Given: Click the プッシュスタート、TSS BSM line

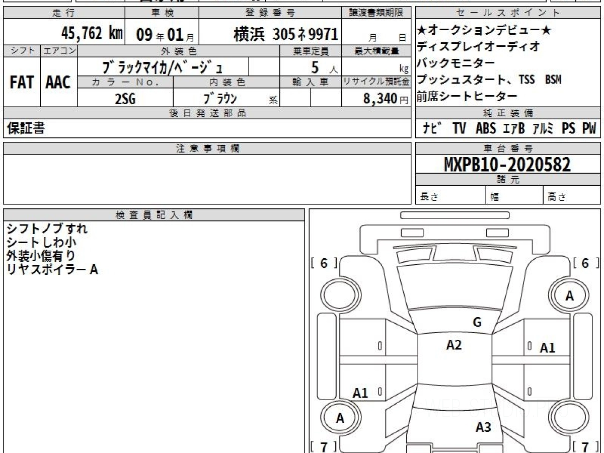Looking at the screenshot, I should click(x=489, y=80).
